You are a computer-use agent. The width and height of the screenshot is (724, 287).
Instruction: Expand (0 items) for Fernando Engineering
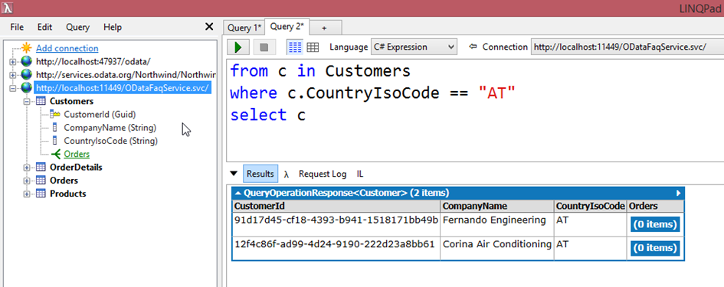click(x=655, y=225)
